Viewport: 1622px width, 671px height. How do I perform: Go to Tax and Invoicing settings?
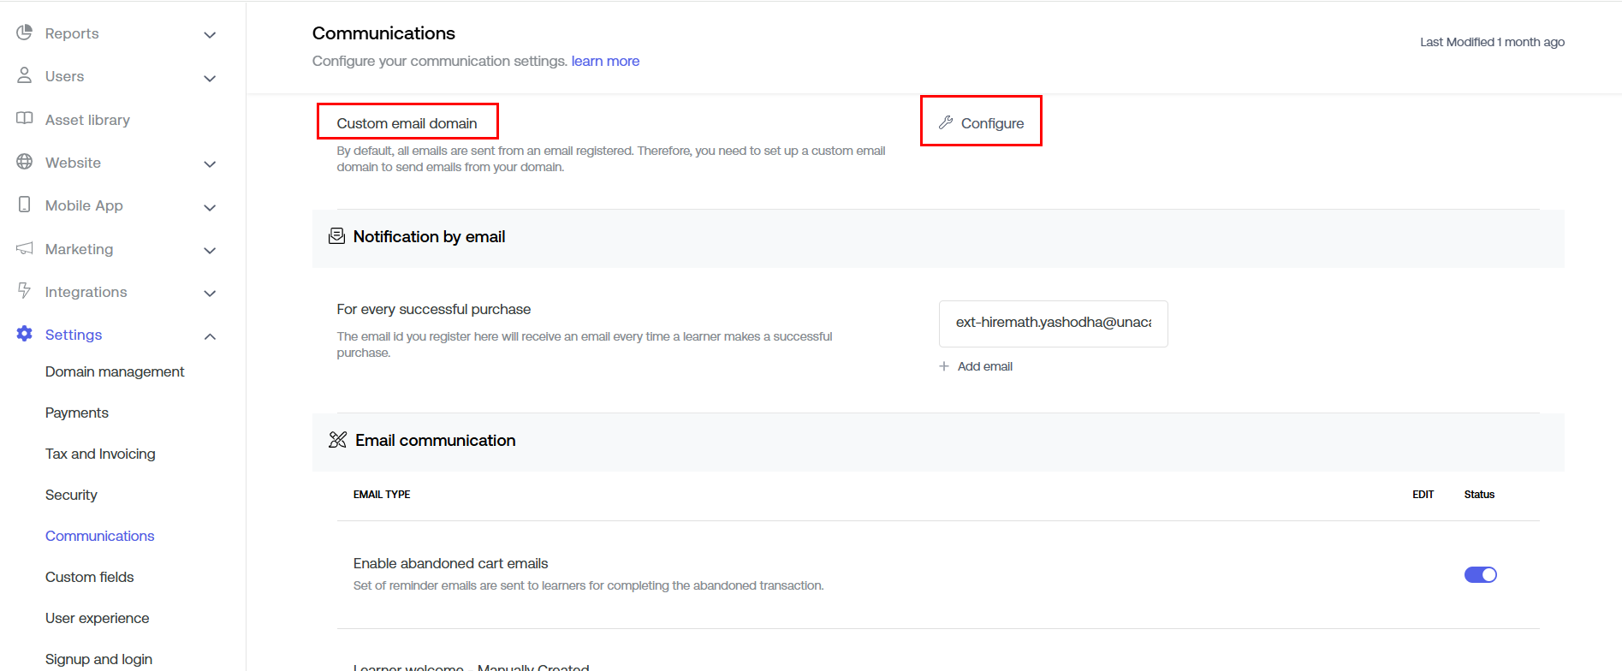pyautogui.click(x=100, y=454)
